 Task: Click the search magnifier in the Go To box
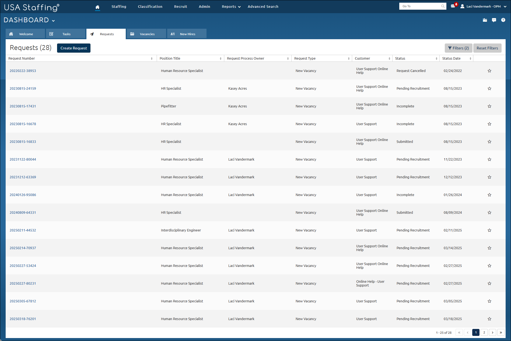coord(443,6)
